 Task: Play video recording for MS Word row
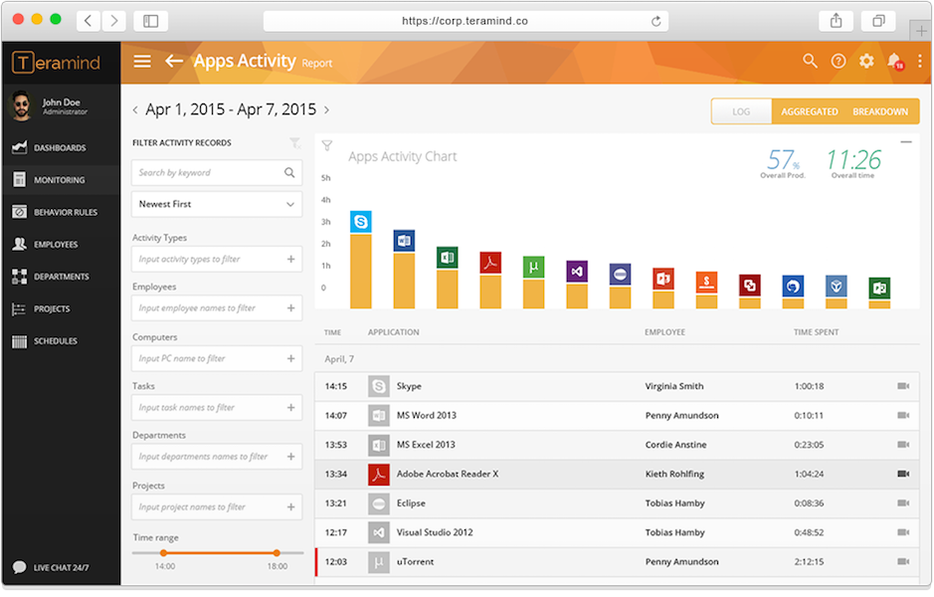(x=903, y=415)
